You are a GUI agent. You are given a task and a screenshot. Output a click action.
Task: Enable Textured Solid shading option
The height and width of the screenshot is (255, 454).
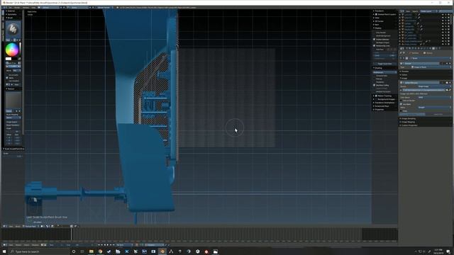pos(375,76)
